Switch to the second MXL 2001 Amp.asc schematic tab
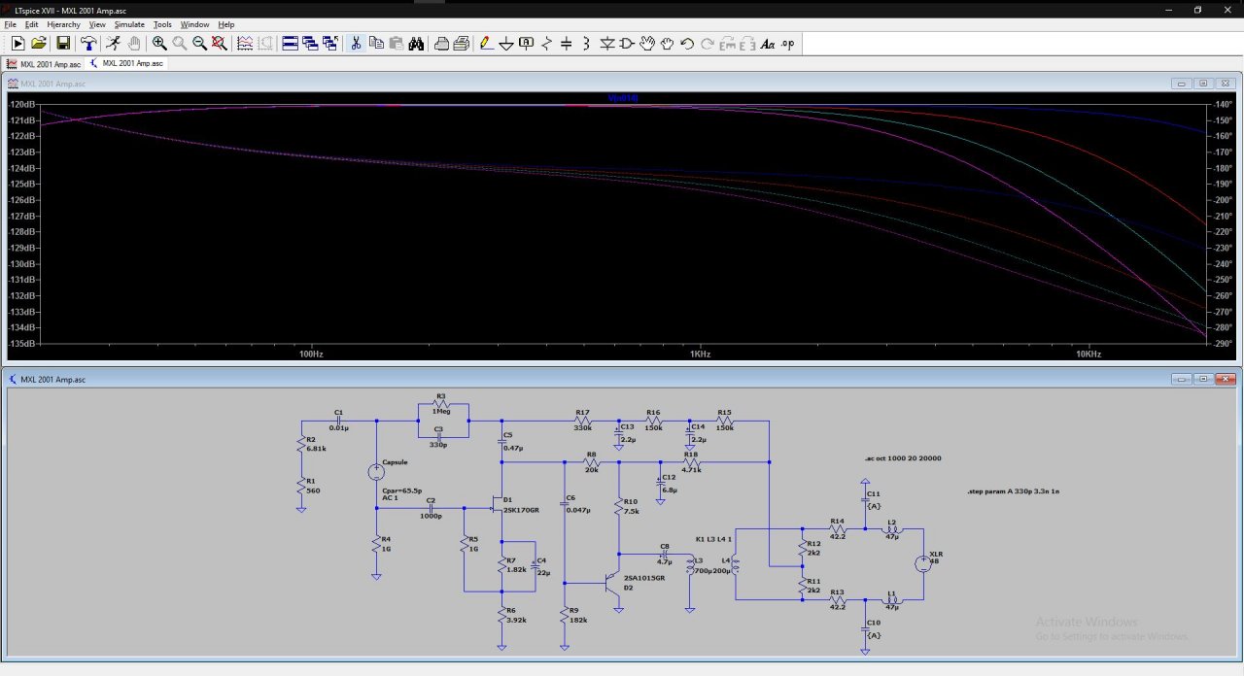 point(126,63)
